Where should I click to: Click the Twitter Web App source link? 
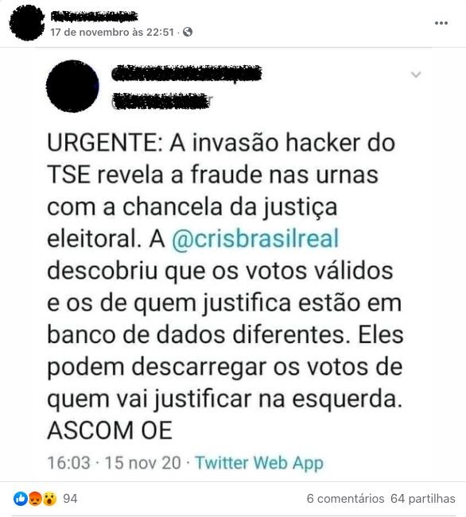[x=259, y=462]
